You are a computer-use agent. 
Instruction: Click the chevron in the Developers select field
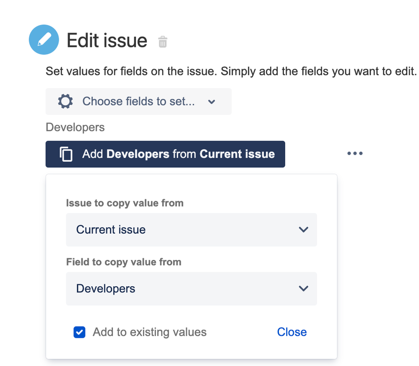(x=303, y=288)
